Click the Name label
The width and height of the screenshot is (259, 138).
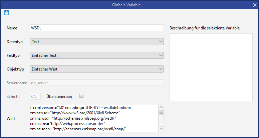[12, 28]
